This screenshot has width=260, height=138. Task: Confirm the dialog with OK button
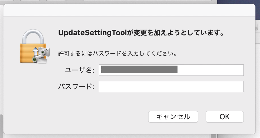224,116
